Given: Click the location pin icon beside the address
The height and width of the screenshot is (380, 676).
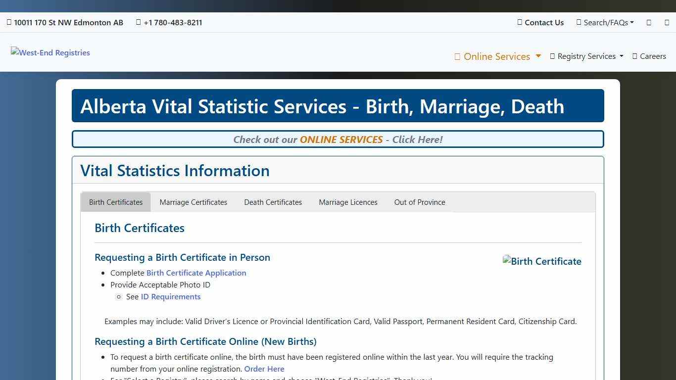Looking at the screenshot, I should click(9, 22).
